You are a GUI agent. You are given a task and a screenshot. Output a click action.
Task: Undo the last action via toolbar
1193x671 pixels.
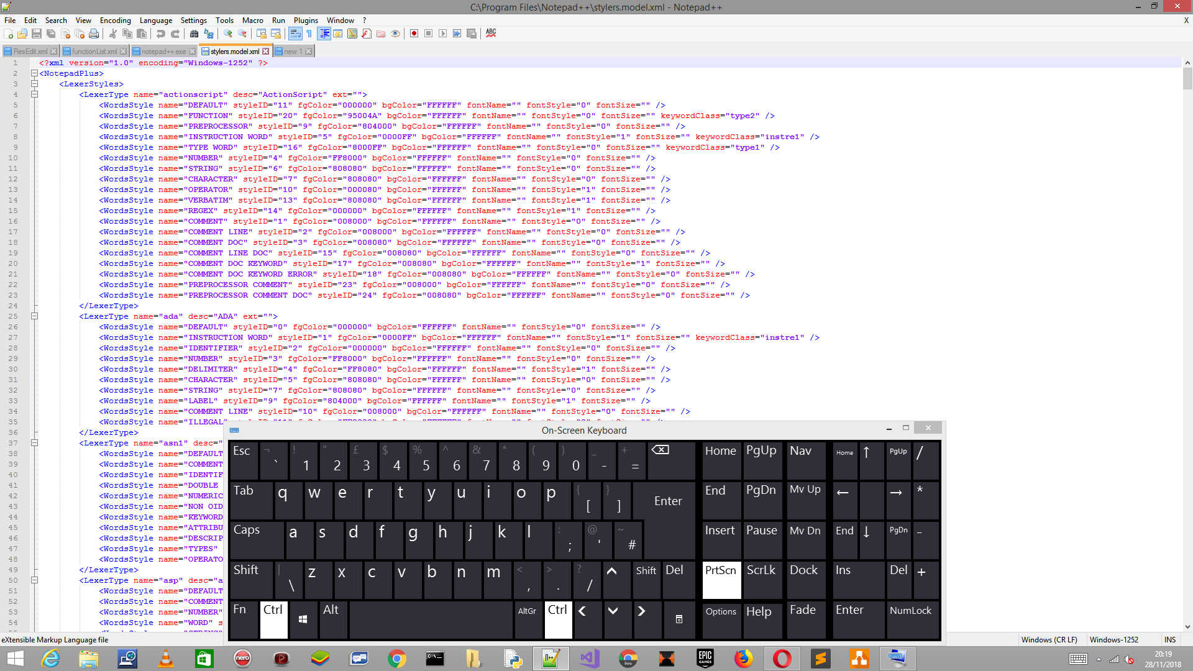coord(161,34)
